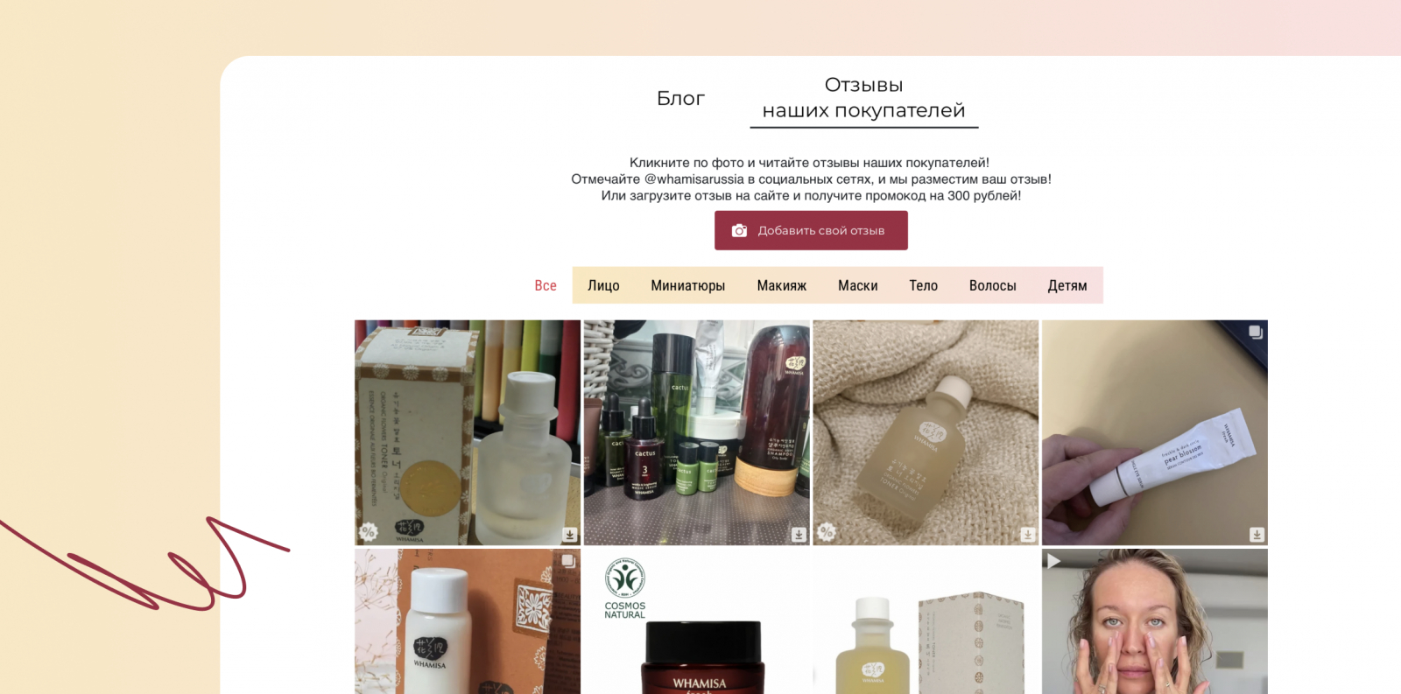
Task: Open the Whamisa cream jar review photo
Action: (697, 621)
